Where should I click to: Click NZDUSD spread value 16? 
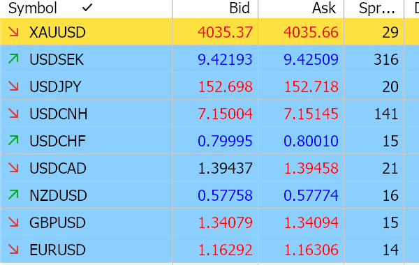point(390,196)
